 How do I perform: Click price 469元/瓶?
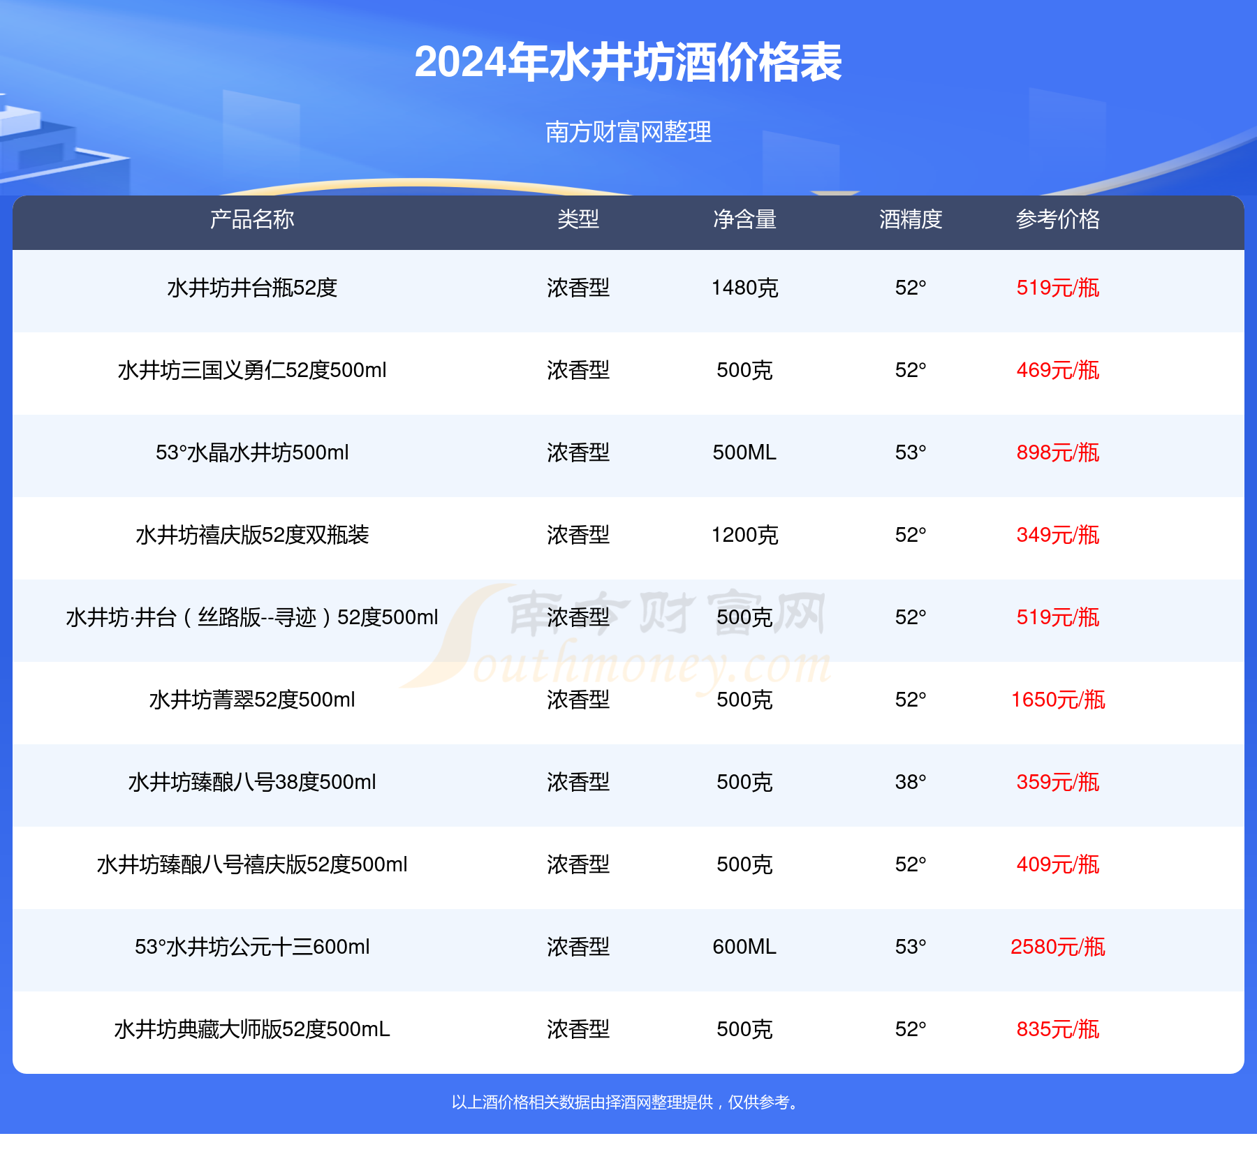pos(1058,370)
